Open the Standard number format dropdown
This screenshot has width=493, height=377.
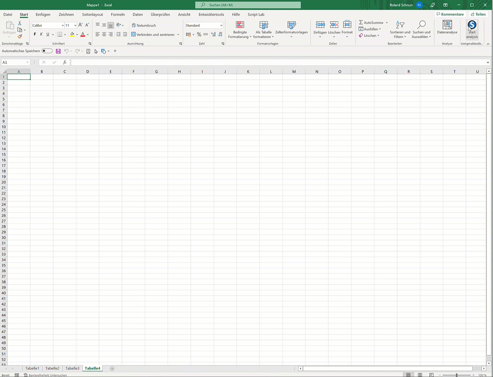tap(221, 25)
